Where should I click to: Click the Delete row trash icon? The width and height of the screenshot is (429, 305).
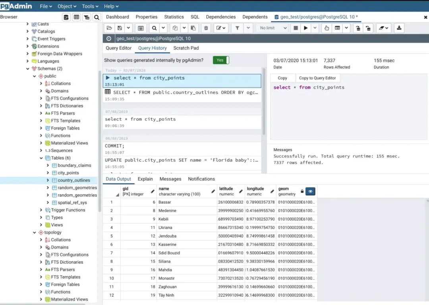(x=206, y=28)
